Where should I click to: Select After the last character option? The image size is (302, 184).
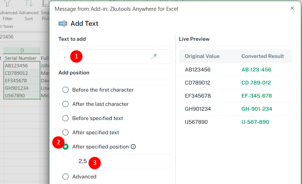tap(65, 104)
